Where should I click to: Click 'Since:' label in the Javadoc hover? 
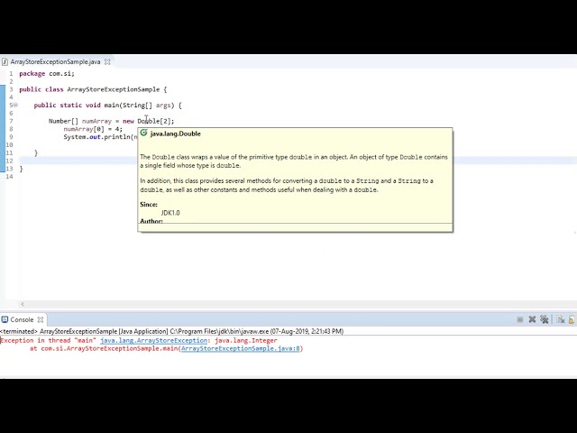click(149, 205)
